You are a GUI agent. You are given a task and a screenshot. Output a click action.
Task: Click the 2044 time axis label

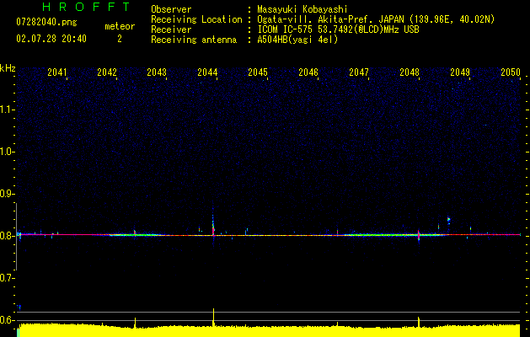coord(207,72)
